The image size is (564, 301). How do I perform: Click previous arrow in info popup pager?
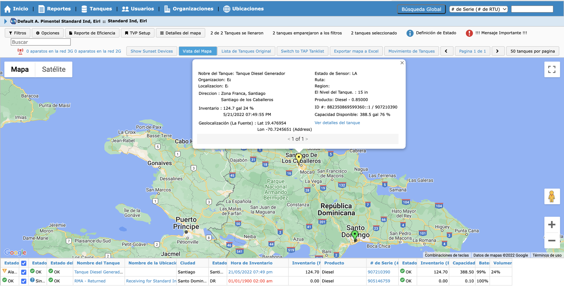(289, 139)
